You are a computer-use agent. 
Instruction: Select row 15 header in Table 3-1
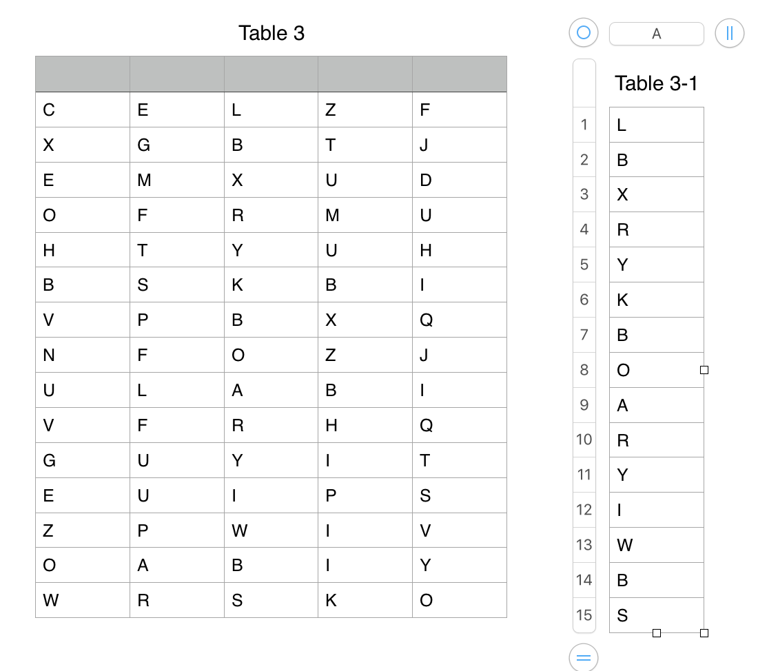[x=584, y=615]
